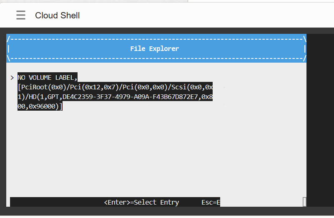Viewport: 334px width, 218px height.
Task: Click the slash corner at header's top-left
Action: coord(8,39)
